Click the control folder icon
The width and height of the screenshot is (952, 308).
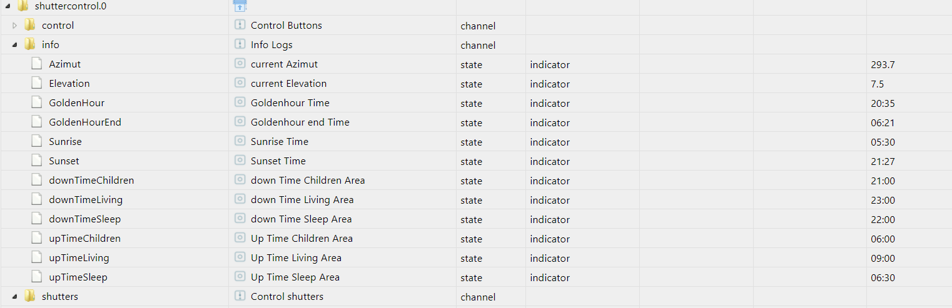click(29, 25)
